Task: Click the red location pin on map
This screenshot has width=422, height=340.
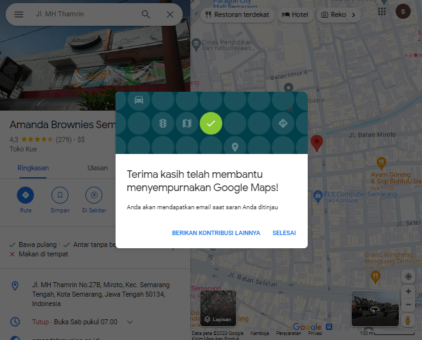Action: [x=316, y=143]
